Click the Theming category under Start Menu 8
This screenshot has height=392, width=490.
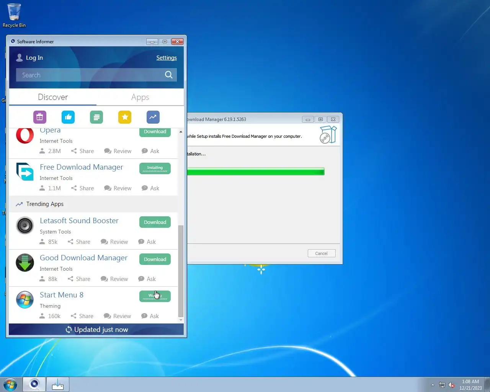tap(50, 306)
